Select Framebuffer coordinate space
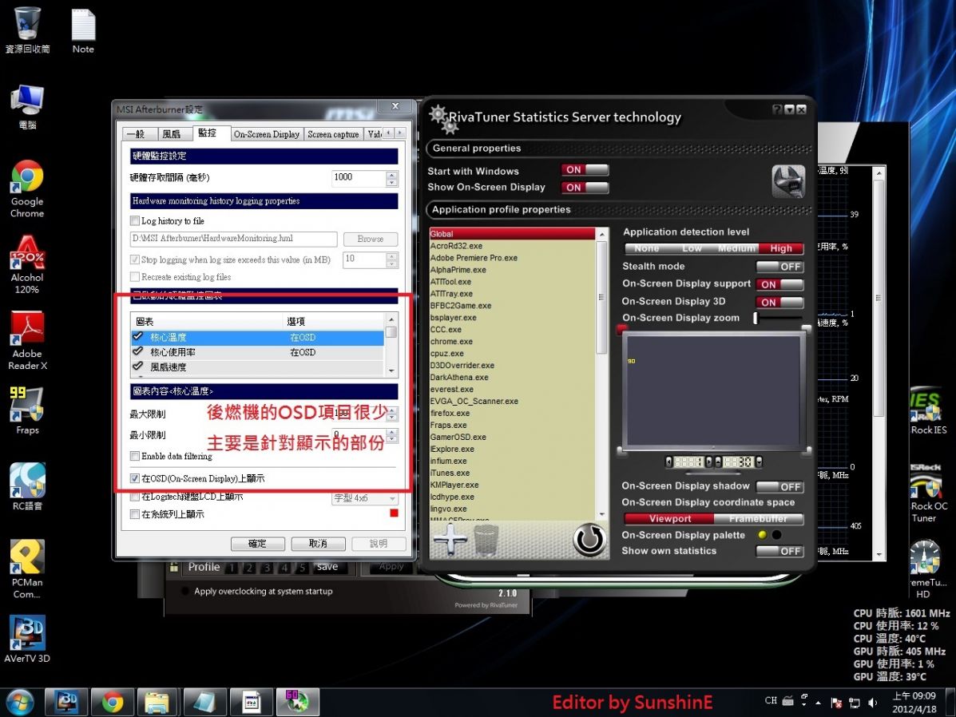The height and width of the screenshot is (717, 956). point(759,519)
